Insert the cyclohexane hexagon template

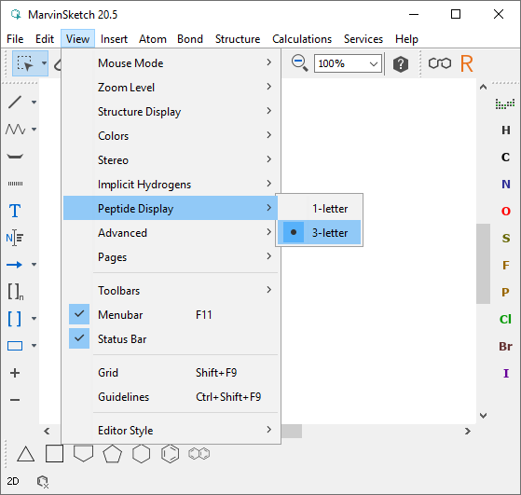pyautogui.click(x=142, y=454)
